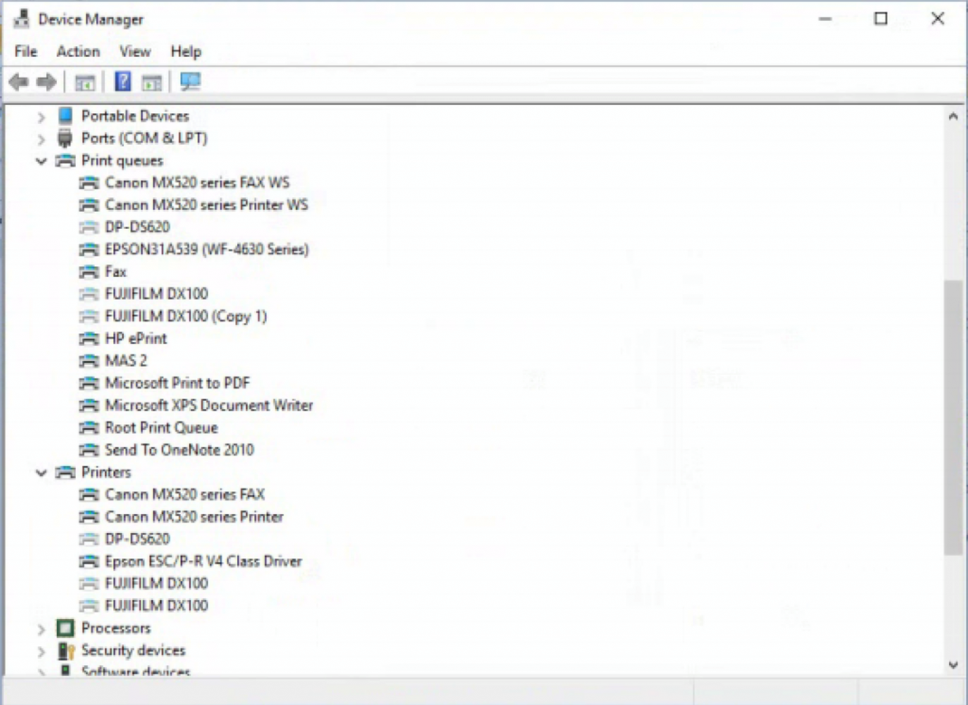Click the Device Manager title bar icon
Viewport: 968px width, 705px height.
click(22, 19)
